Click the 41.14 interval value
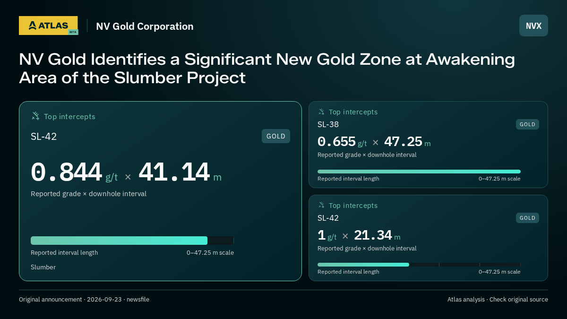 point(174,172)
